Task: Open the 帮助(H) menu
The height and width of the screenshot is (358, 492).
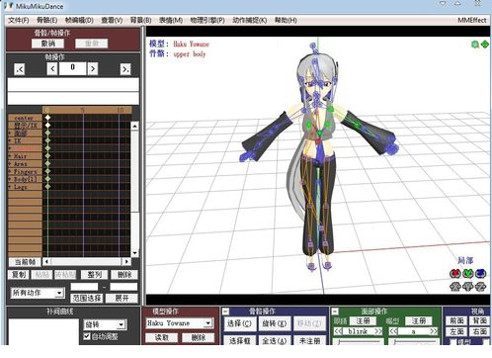Action: (286, 21)
